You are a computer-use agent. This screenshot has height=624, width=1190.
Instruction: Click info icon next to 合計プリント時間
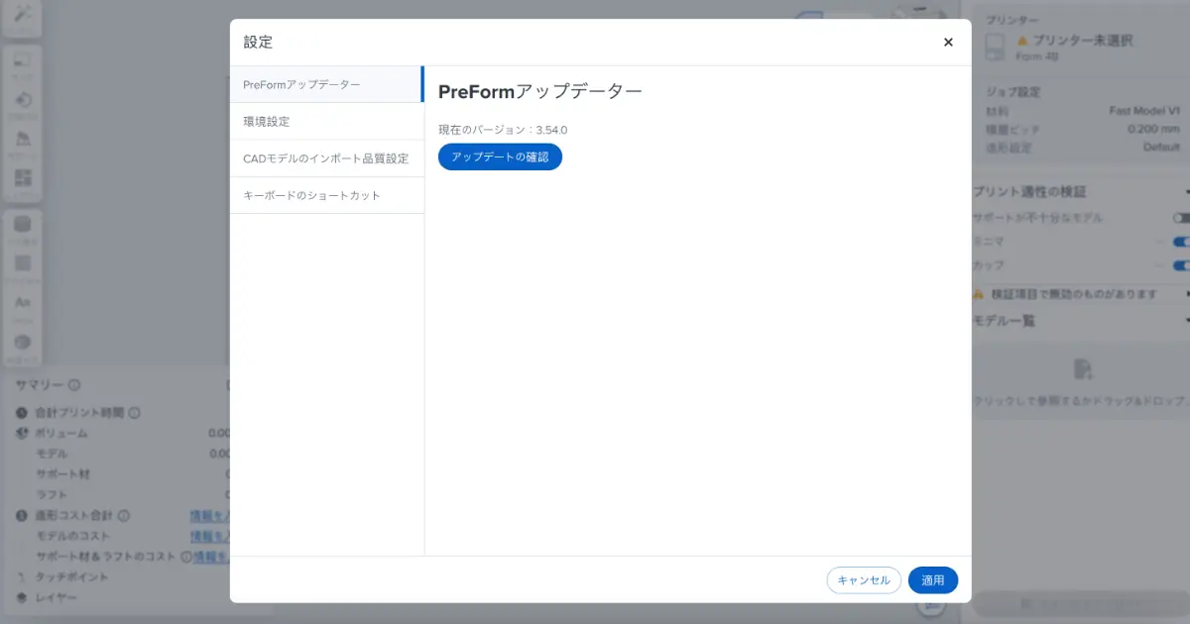tap(134, 413)
